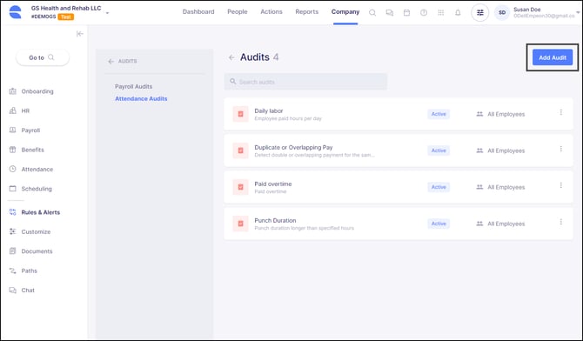Screen dimensions: 583x341
Task: Click the "Duplicate or Overlapping Pay" audit name
Action: [x=293, y=147]
